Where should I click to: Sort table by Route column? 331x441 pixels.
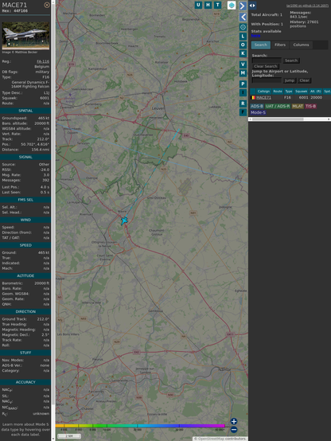tap(278, 92)
